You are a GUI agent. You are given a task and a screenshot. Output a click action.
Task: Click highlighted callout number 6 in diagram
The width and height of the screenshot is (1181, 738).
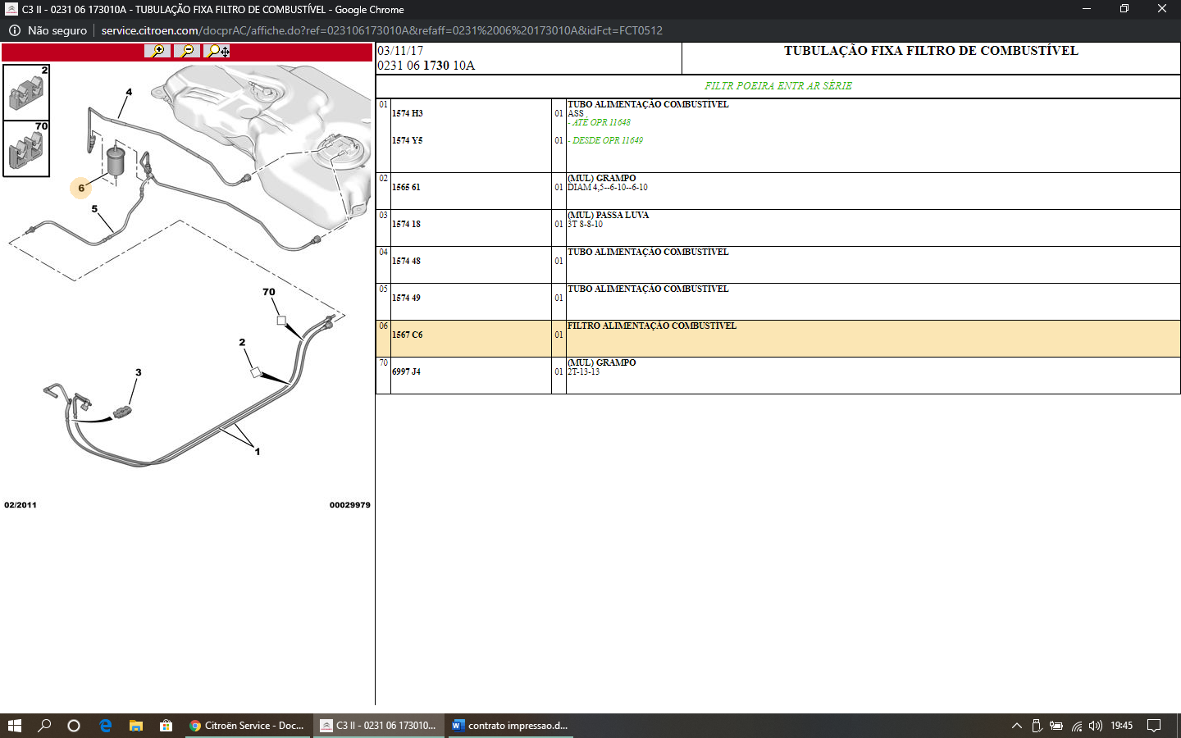81,188
